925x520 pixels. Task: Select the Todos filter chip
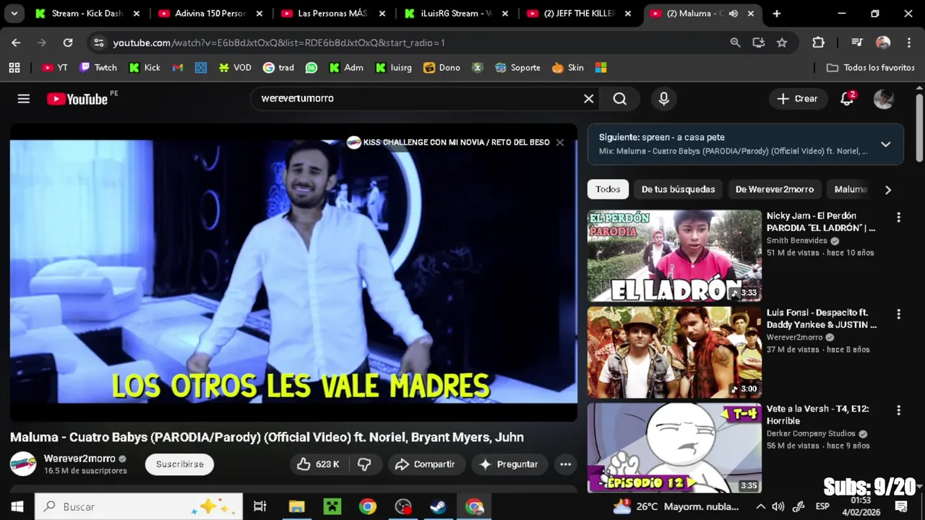pos(608,190)
